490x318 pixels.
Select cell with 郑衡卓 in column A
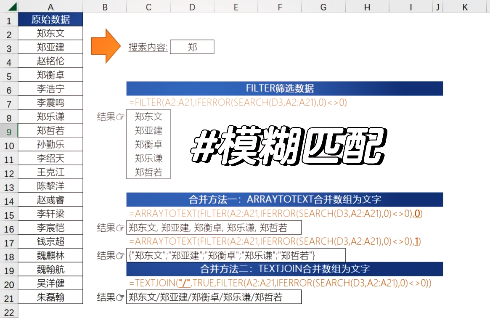tap(50, 75)
